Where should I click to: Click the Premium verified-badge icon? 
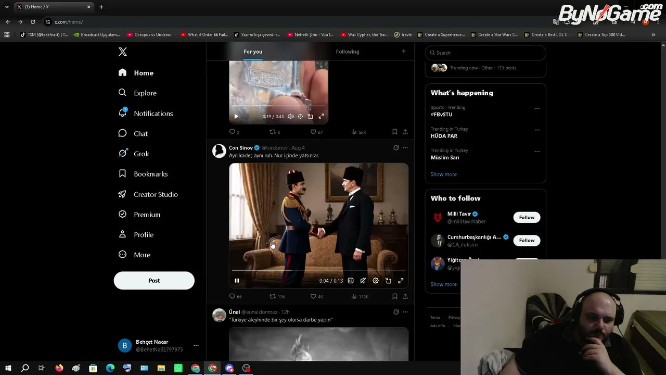tap(122, 214)
